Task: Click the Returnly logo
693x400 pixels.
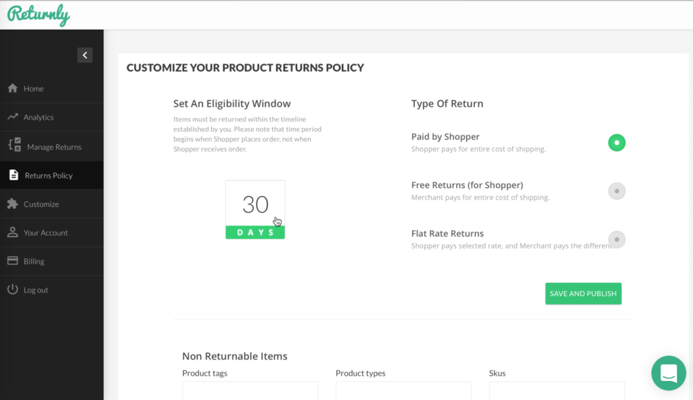Action: click(x=39, y=15)
